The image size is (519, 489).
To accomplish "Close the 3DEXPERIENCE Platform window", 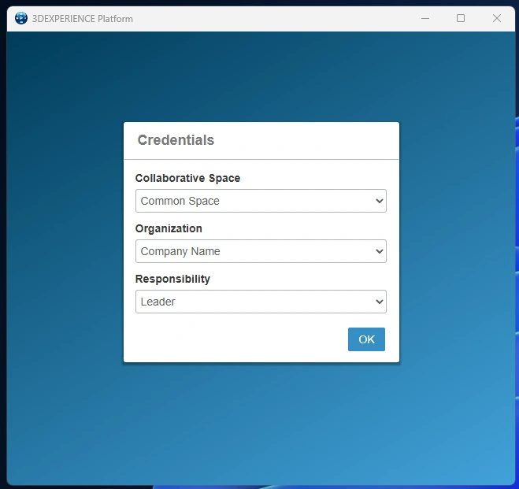I will [x=496, y=18].
